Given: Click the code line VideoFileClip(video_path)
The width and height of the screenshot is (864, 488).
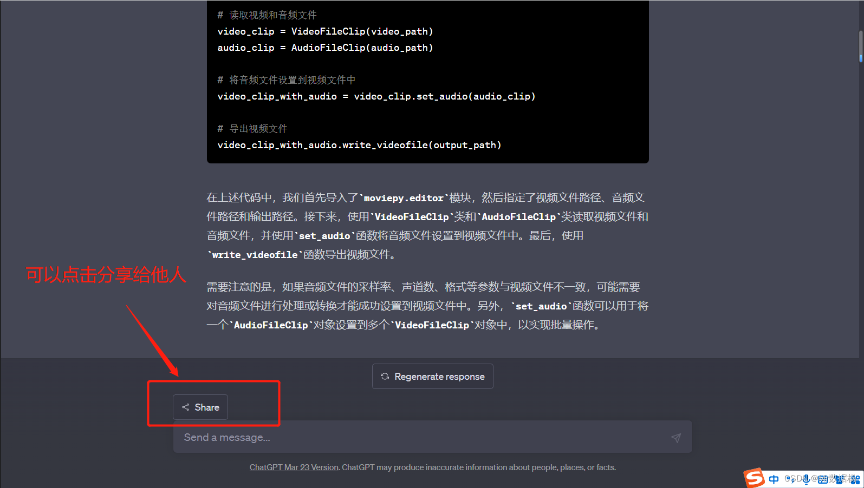Looking at the screenshot, I should click(325, 31).
